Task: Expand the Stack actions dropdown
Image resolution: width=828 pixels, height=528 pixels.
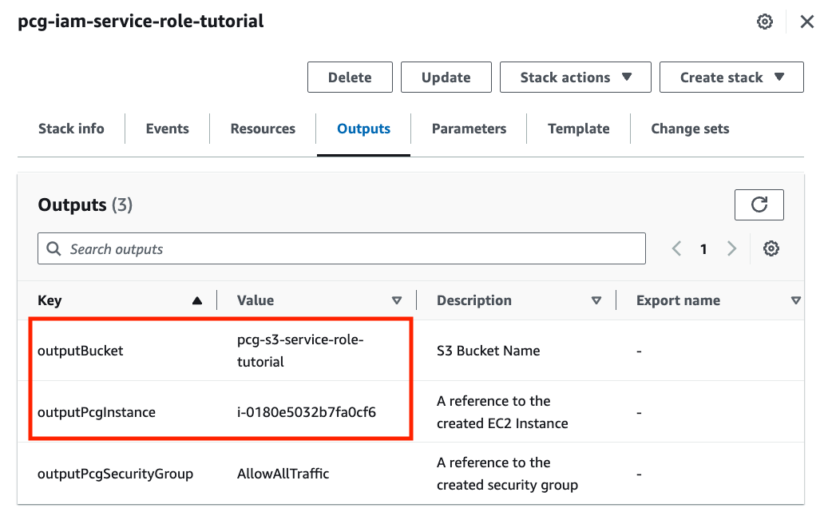Action: pos(575,77)
